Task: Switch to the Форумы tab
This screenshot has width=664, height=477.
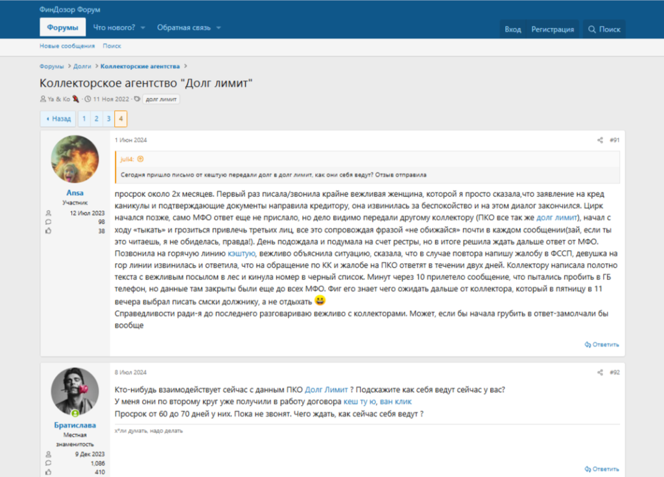Action: [x=63, y=27]
